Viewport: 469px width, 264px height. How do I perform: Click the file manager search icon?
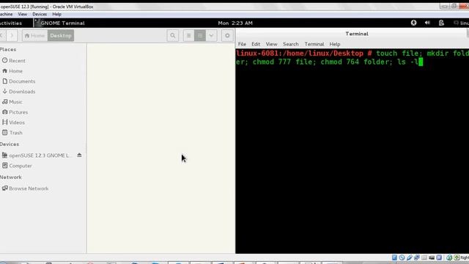[x=173, y=36]
